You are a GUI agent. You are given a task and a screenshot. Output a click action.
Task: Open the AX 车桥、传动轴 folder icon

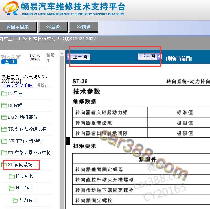[4, 141]
